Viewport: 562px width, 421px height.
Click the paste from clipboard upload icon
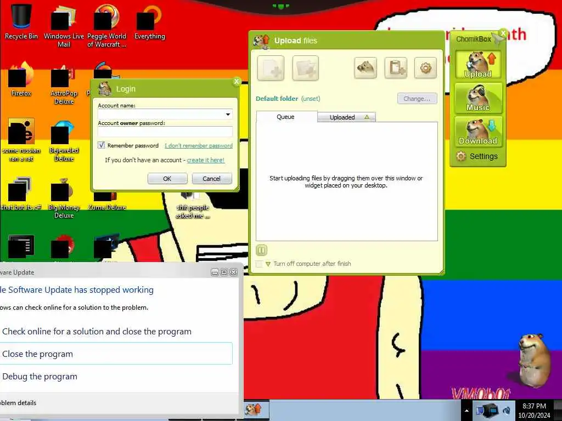[396, 67]
